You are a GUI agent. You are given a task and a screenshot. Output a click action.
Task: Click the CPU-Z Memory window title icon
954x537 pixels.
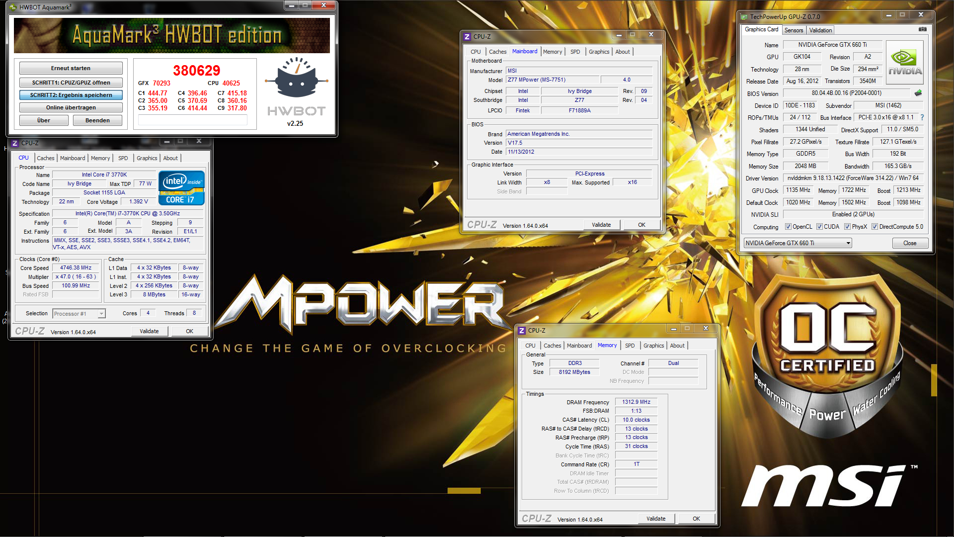(522, 331)
